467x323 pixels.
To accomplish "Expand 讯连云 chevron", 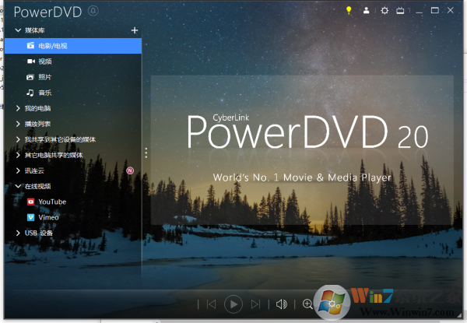I will click(x=18, y=170).
